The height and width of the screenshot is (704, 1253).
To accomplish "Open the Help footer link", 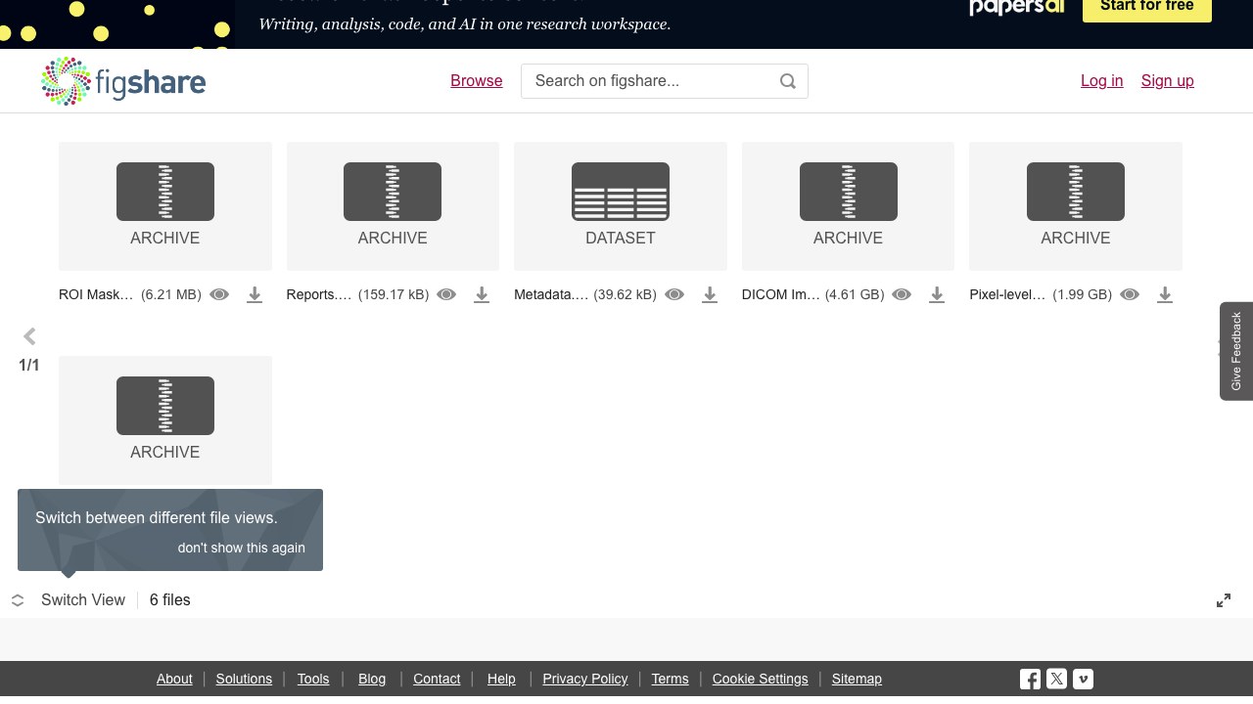I will coord(501,679).
